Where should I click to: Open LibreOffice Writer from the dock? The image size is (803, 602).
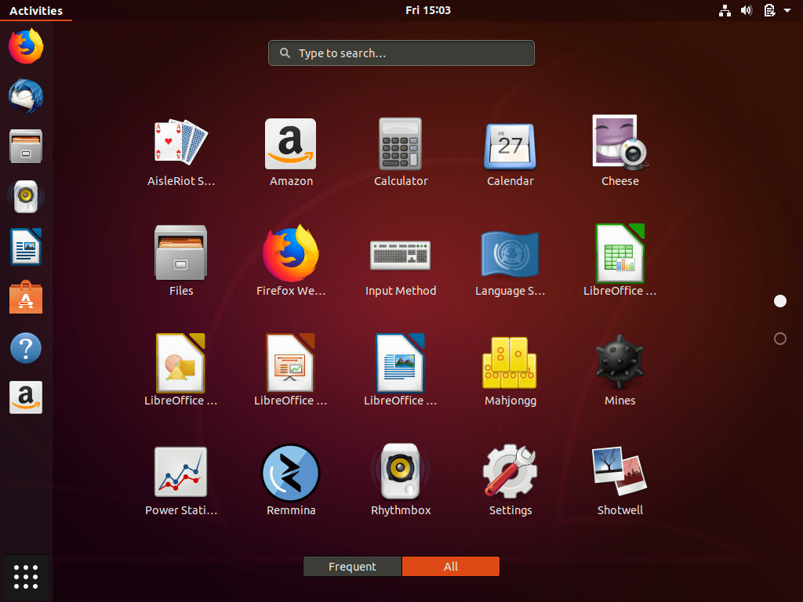26,247
